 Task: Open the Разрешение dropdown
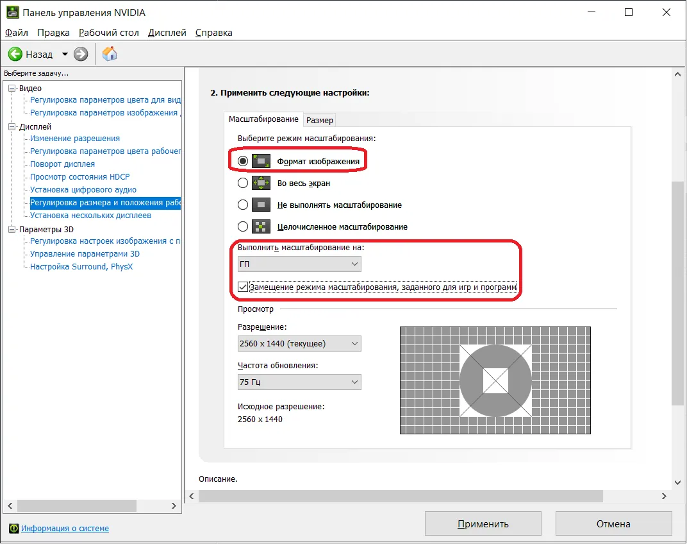tap(300, 343)
